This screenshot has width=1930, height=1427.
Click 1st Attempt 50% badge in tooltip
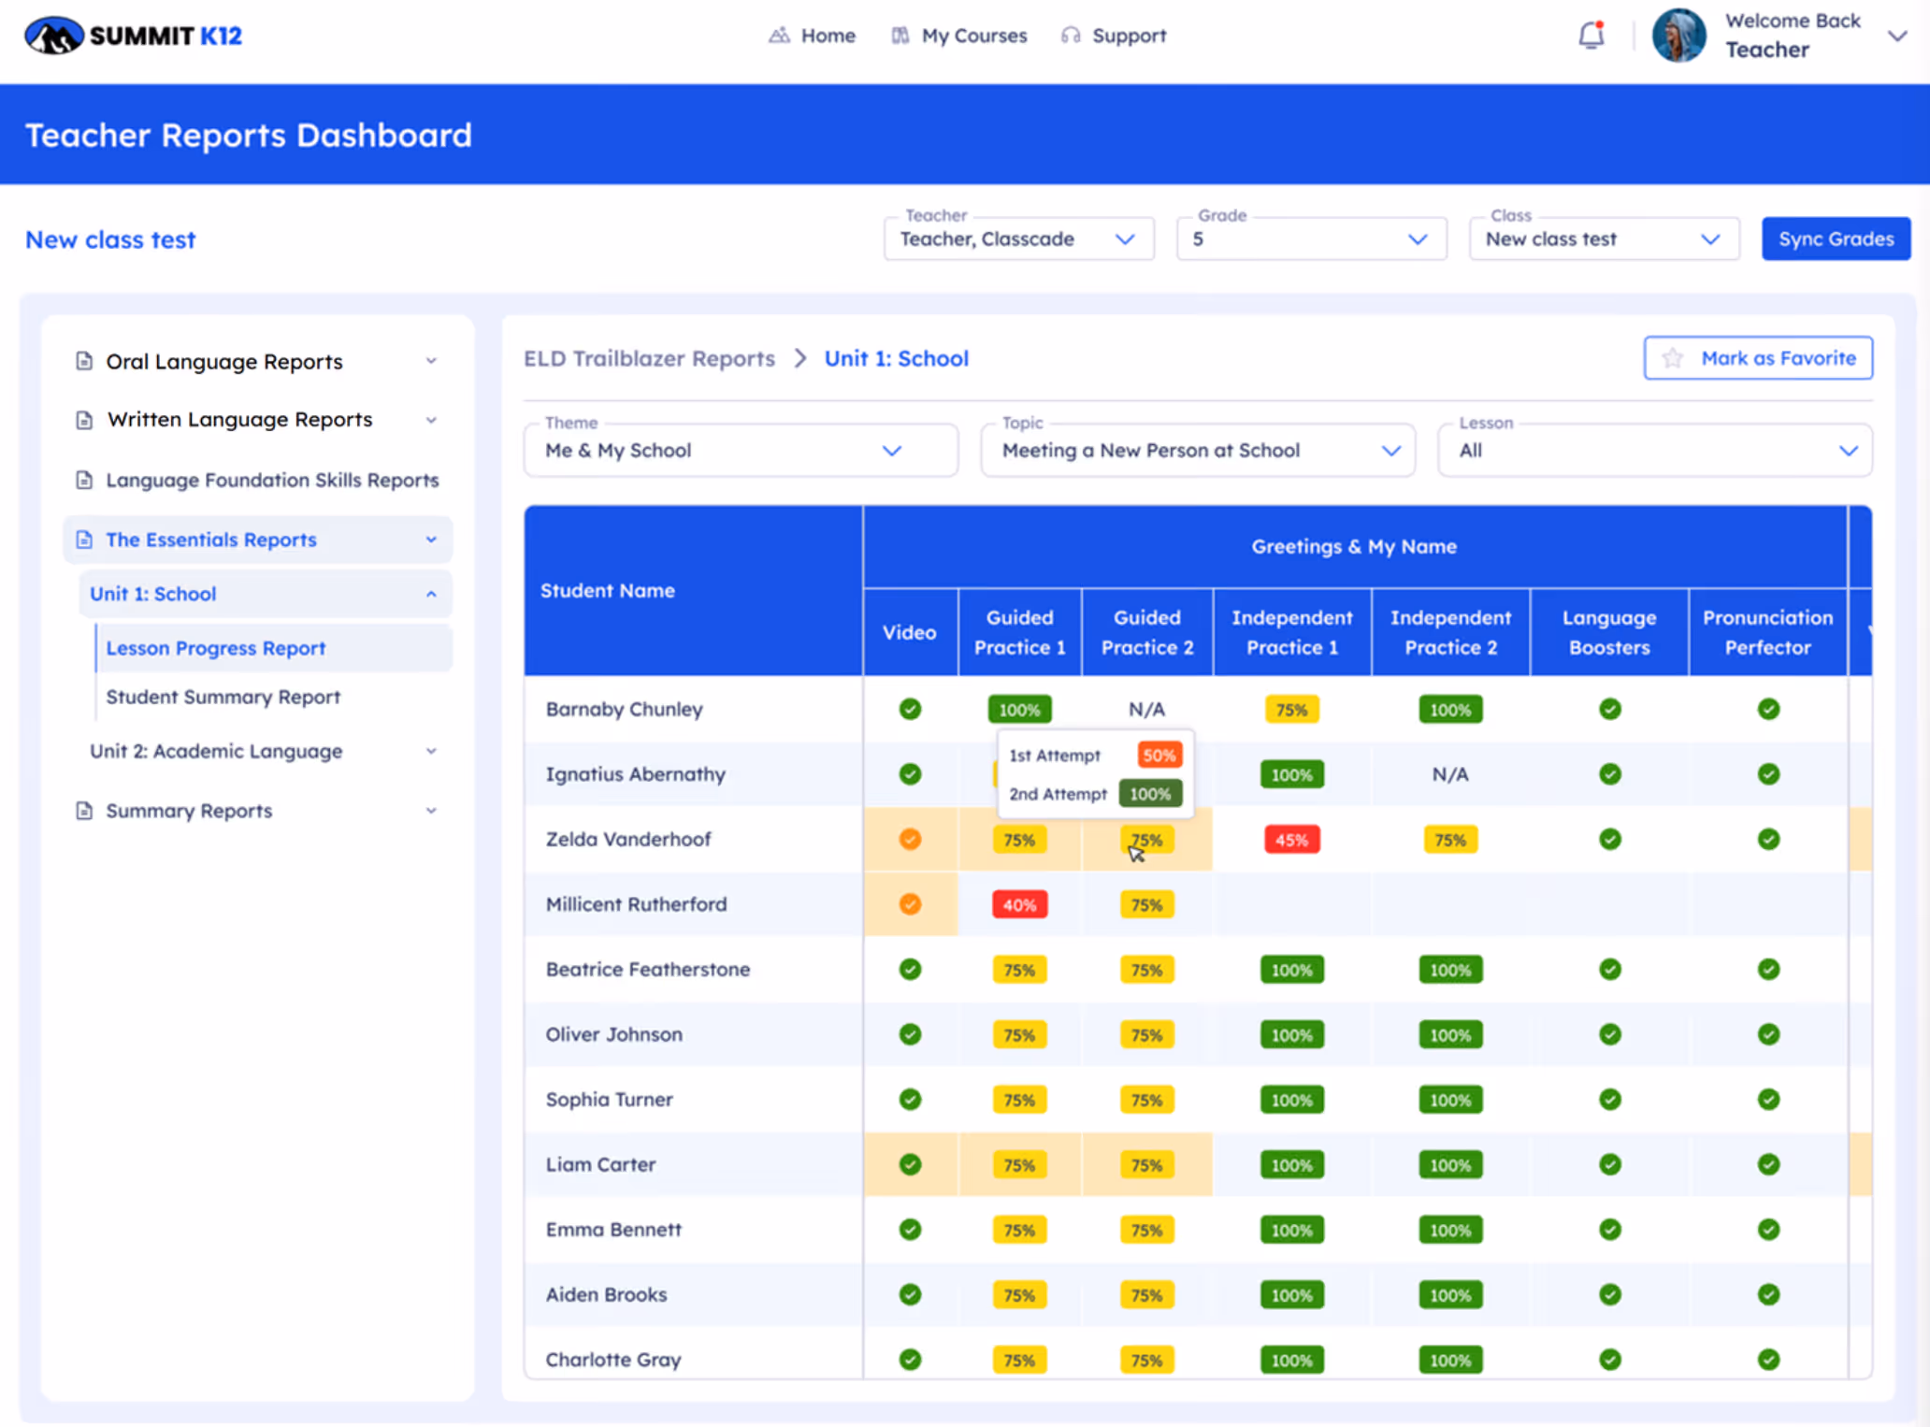tap(1159, 756)
